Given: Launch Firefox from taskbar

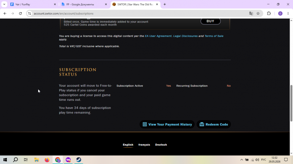Looking at the screenshot, I should point(47,160).
